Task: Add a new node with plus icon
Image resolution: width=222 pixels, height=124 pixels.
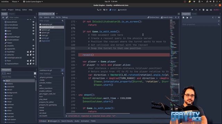Action: [x=3, y=18]
